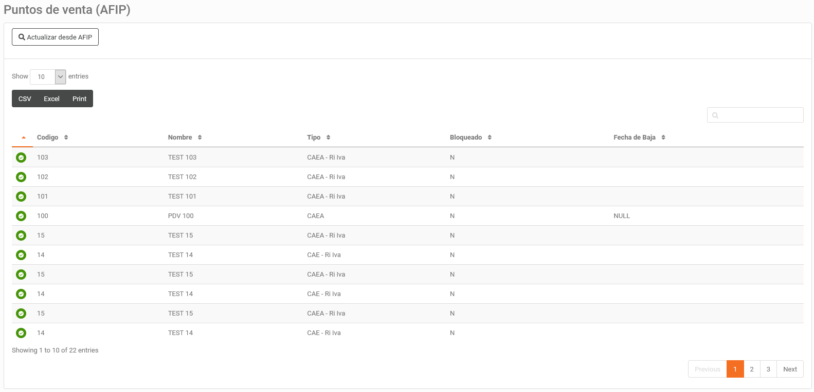Click the Next pagination button
The width and height of the screenshot is (814, 392).
(790, 369)
